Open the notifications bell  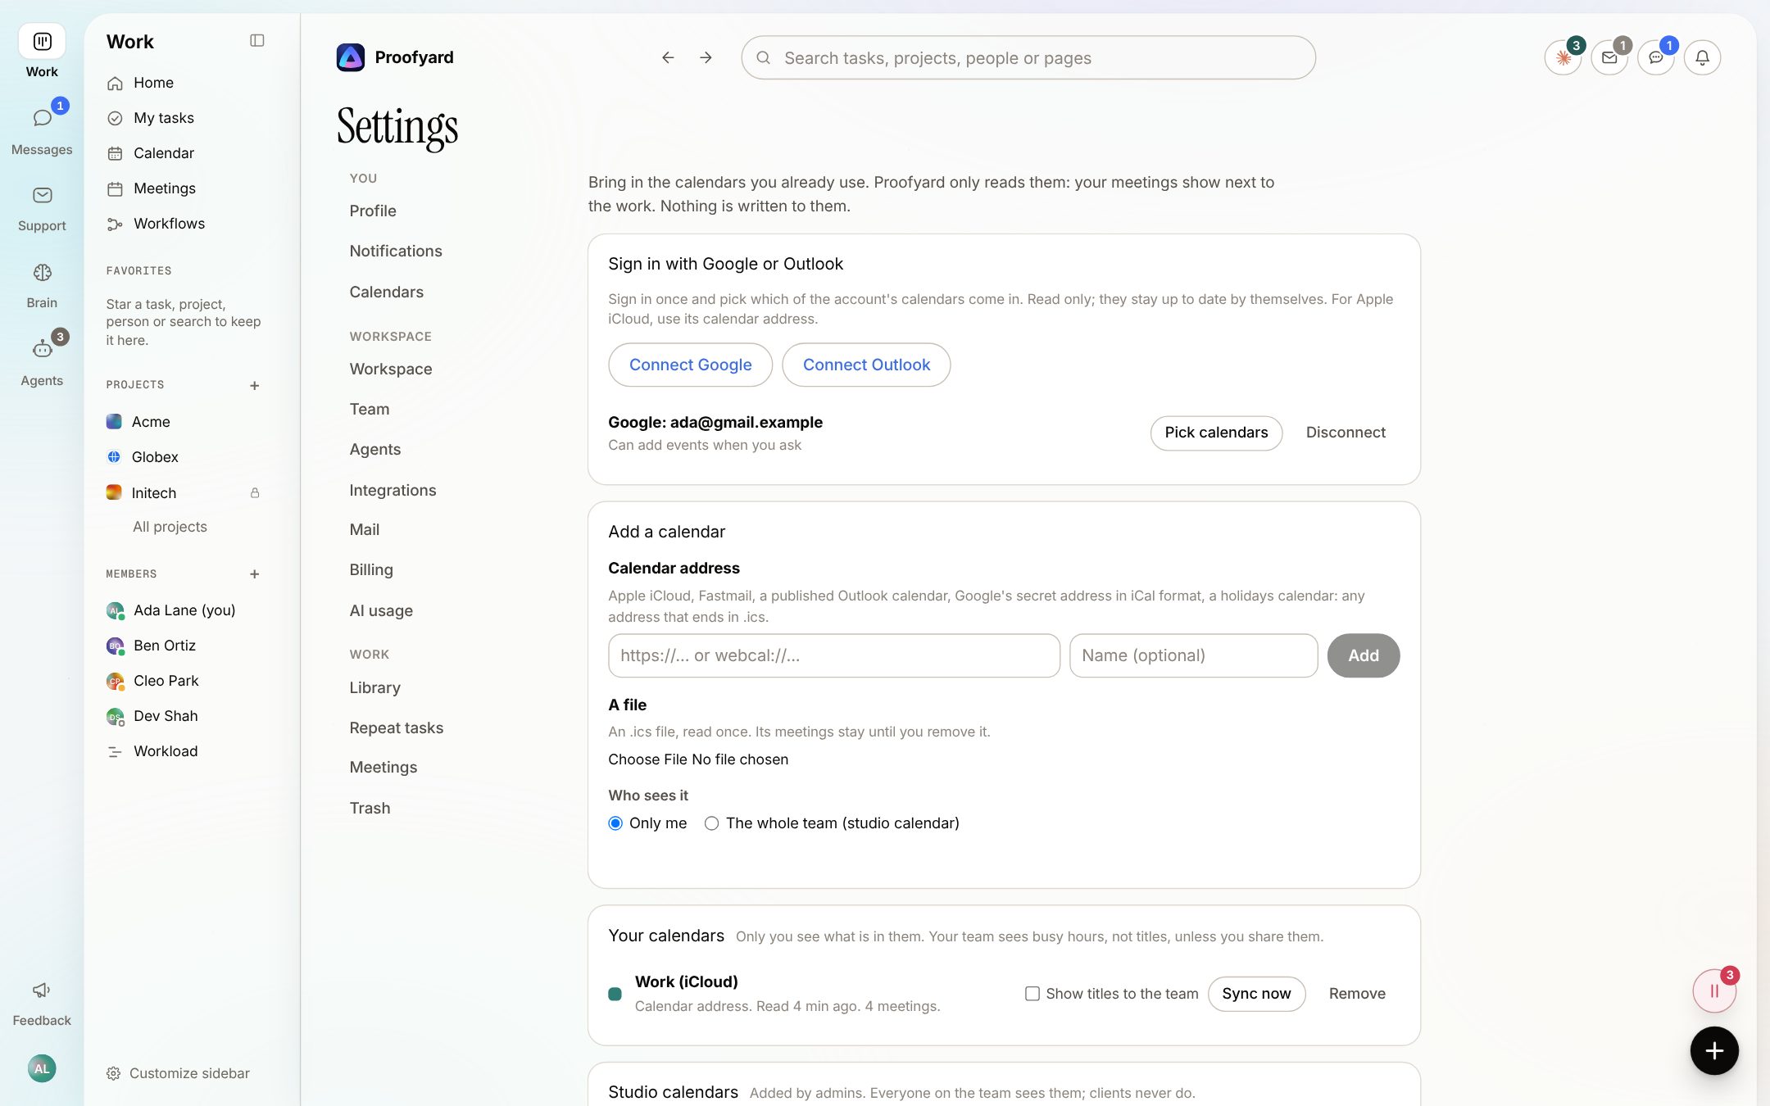point(1702,58)
